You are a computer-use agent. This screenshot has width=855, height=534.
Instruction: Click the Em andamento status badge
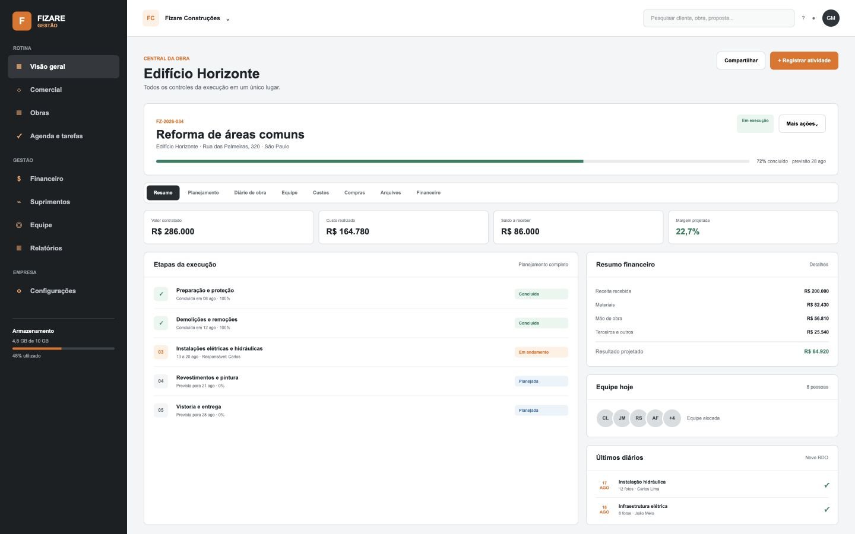click(541, 352)
